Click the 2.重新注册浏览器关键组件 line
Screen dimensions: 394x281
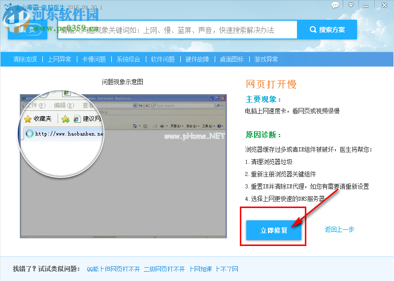pyautogui.click(x=280, y=174)
